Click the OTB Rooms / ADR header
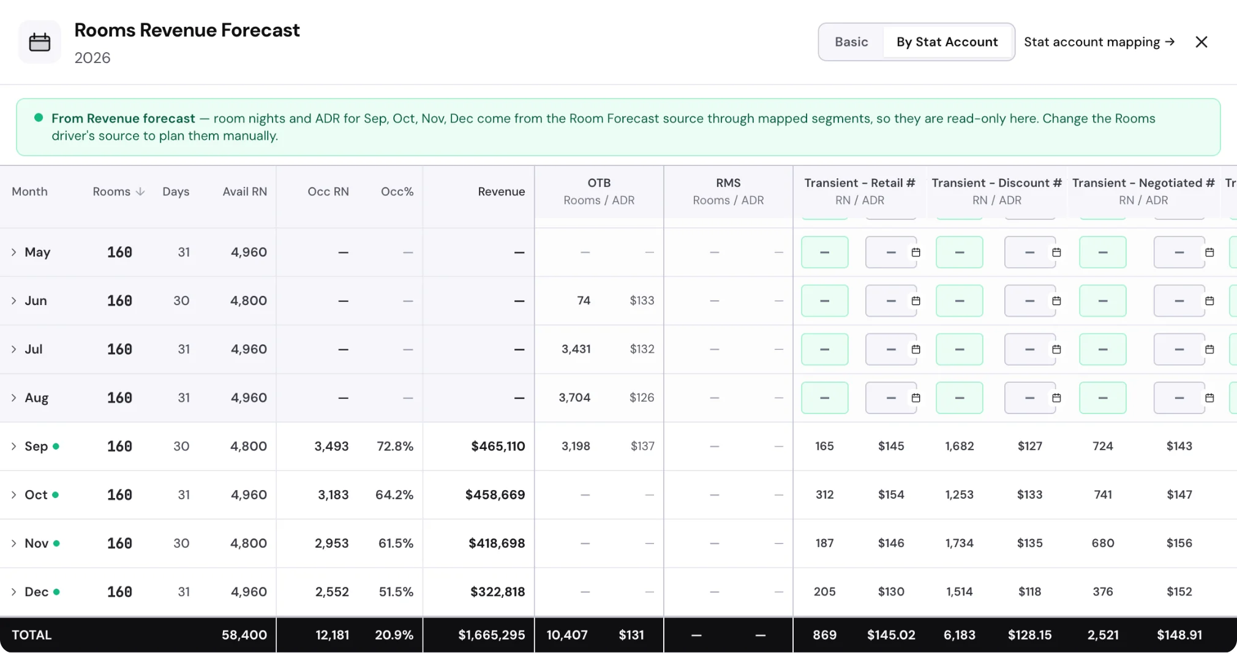 click(x=599, y=192)
